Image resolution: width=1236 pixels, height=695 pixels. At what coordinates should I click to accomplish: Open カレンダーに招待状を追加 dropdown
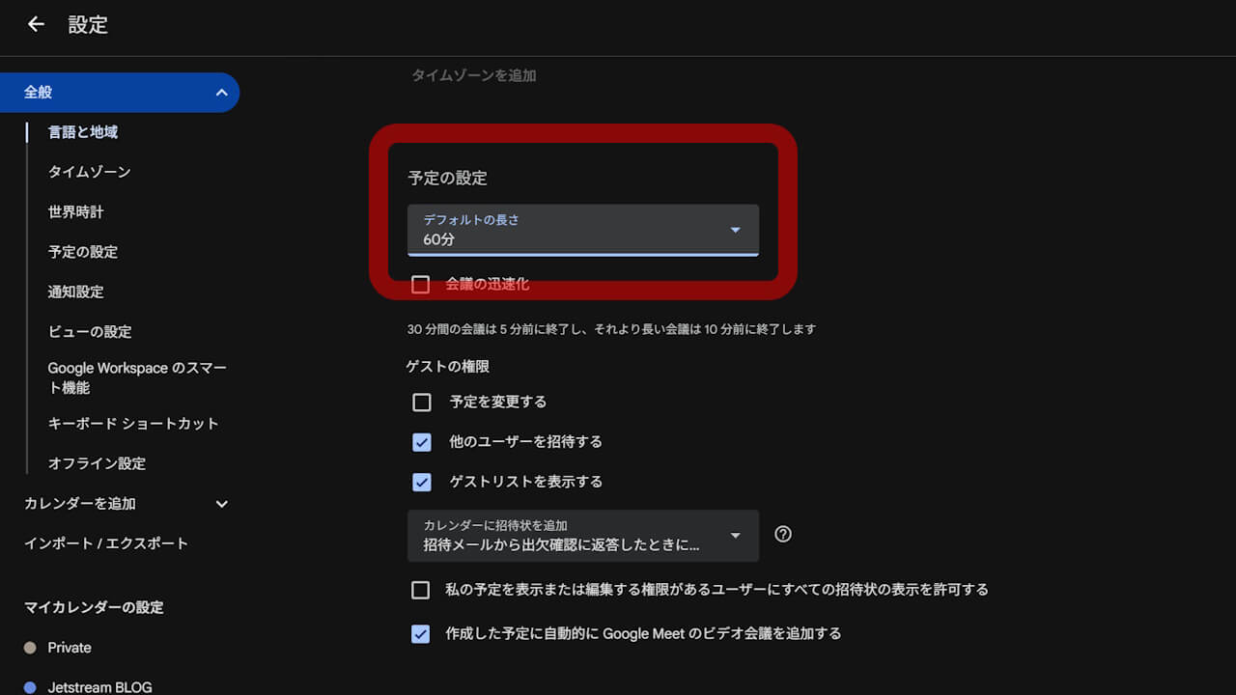(x=583, y=536)
